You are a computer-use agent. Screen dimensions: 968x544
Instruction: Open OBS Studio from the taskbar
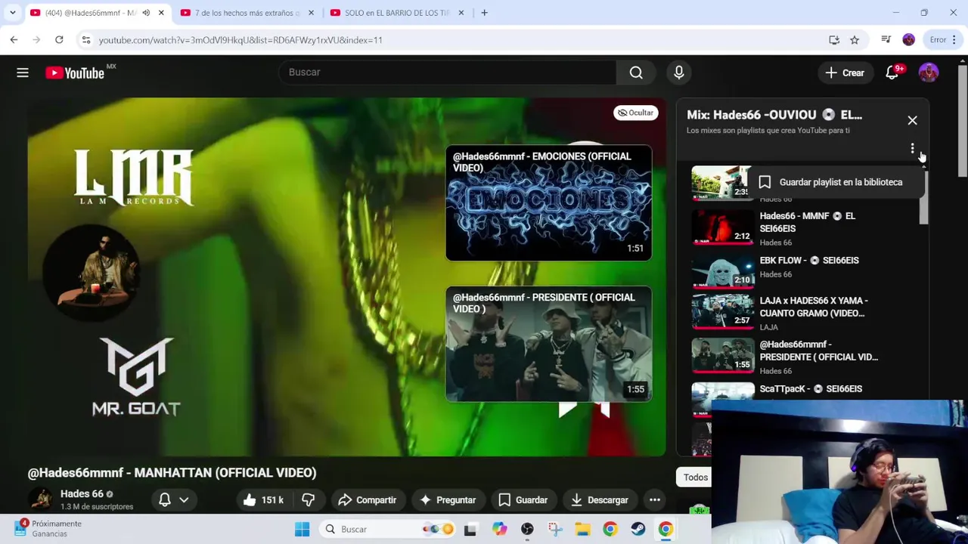[527, 530]
